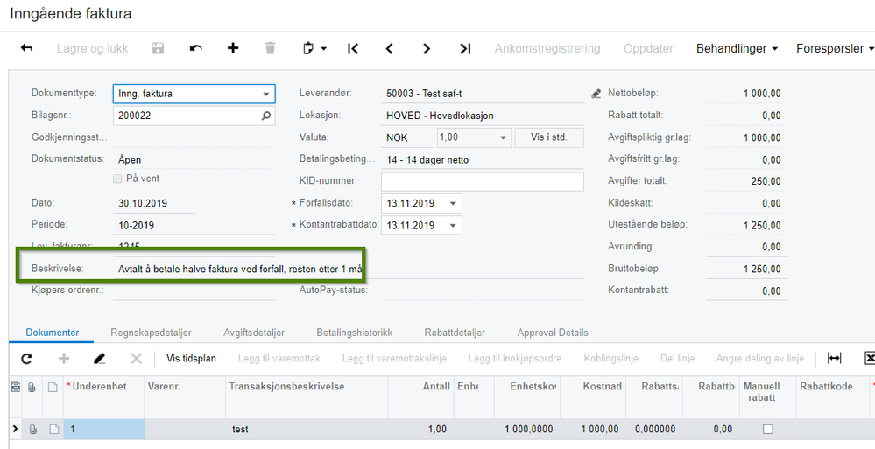Click the grid add-row plus icon

64,358
